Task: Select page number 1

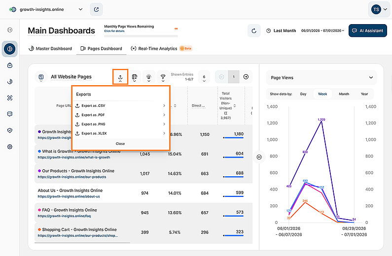Action: [234, 77]
